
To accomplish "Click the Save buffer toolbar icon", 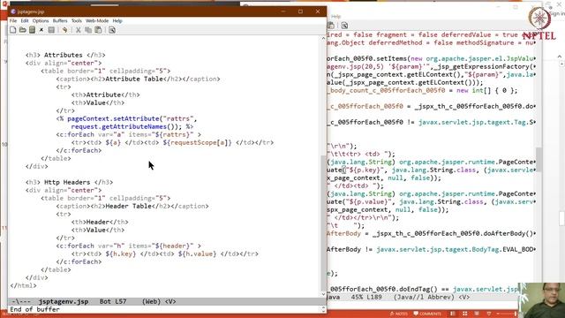I will 51,30.
